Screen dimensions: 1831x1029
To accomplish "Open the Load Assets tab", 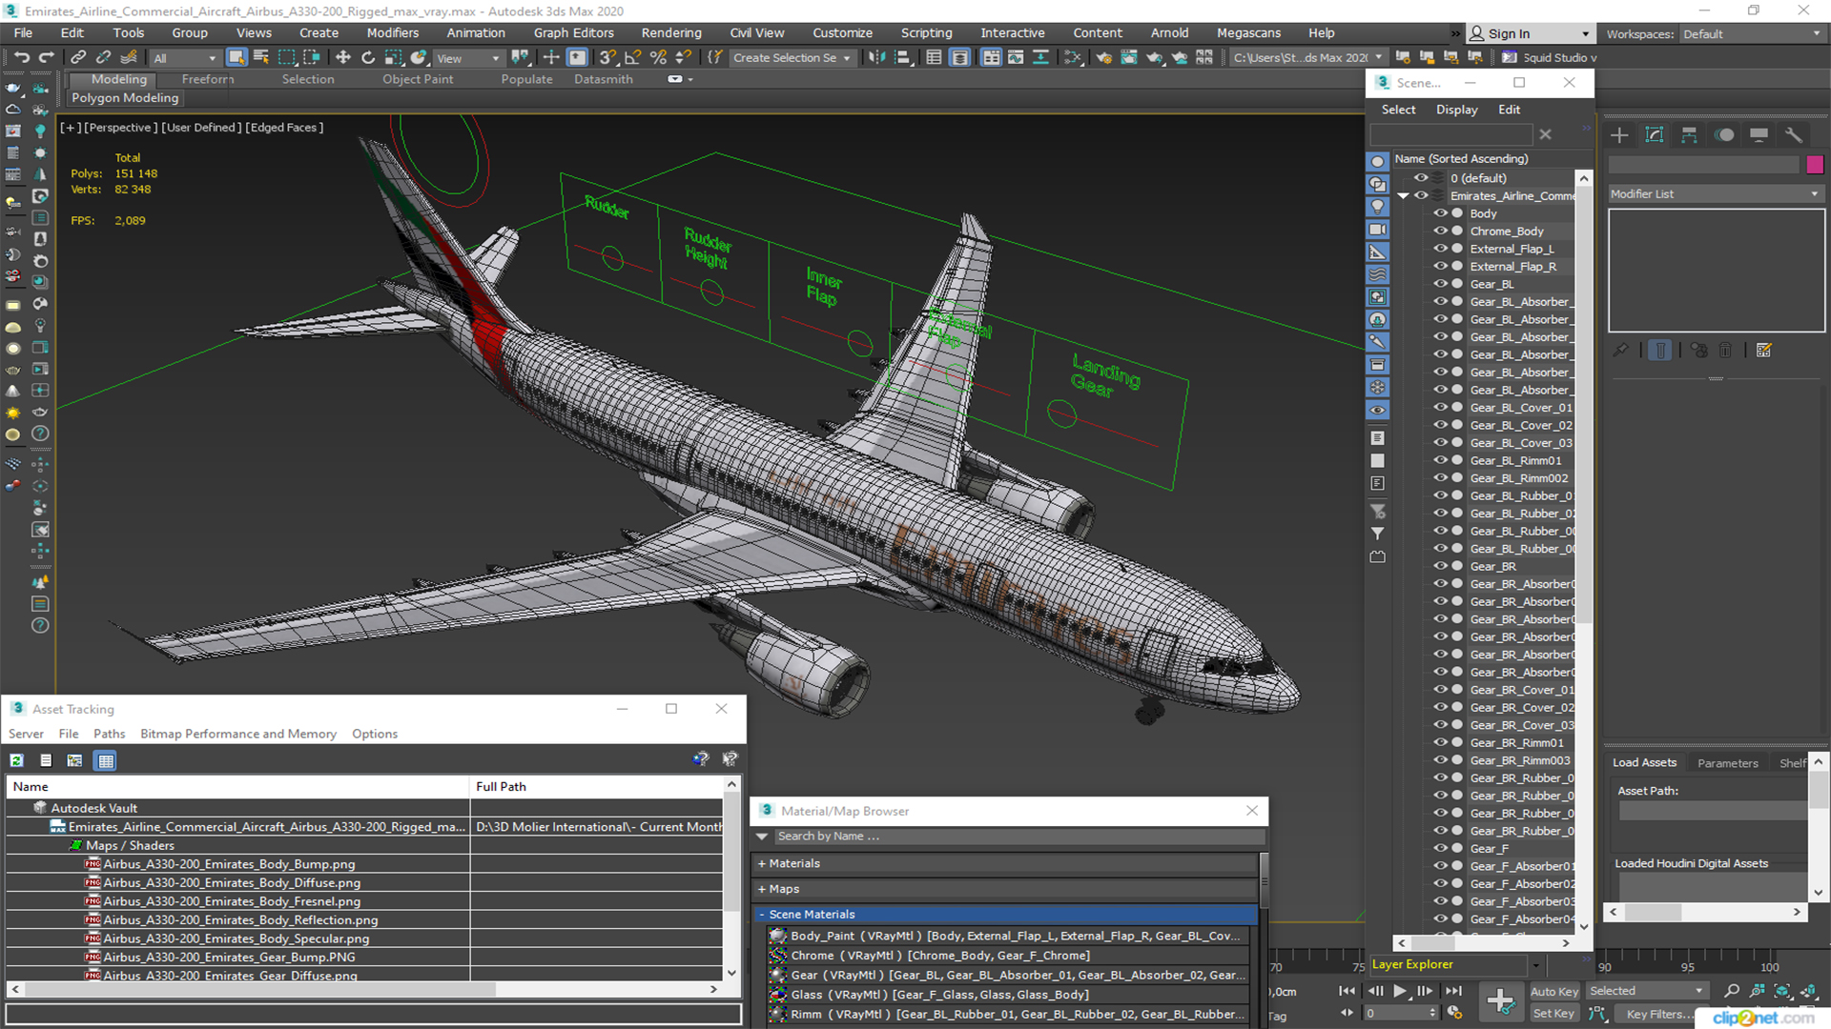I will pos(1644,763).
